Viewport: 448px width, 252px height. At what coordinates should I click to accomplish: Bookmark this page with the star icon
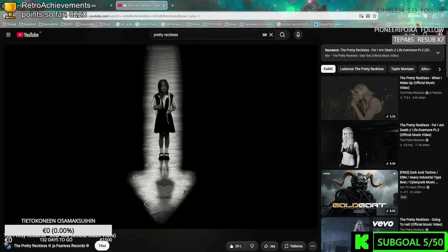point(374,16)
